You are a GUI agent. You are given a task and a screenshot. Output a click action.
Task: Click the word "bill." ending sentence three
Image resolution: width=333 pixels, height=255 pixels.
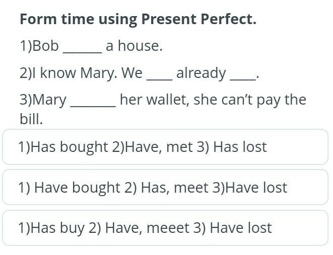31,120
